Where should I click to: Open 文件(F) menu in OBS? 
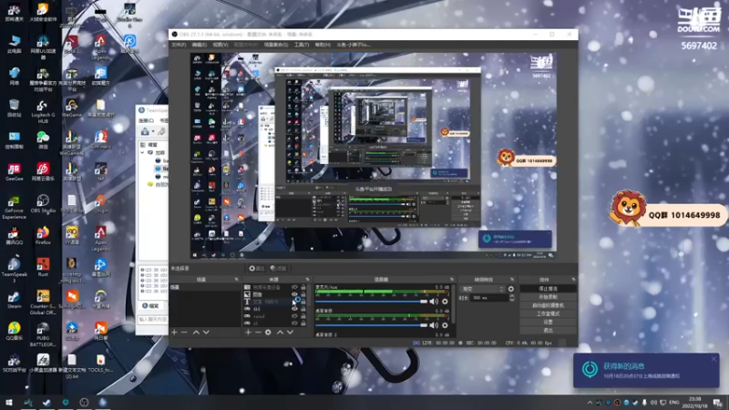tap(179, 45)
